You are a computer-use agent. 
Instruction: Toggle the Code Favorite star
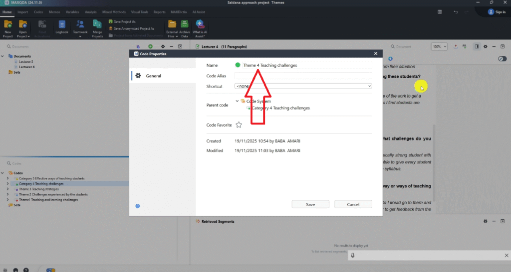coord(239,125)
